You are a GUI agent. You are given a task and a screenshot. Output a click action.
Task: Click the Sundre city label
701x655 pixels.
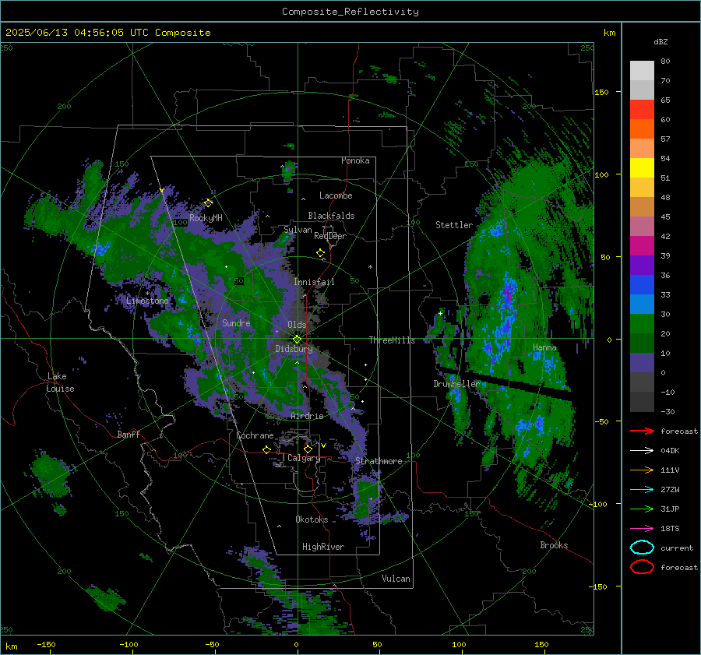coord(236,323)
